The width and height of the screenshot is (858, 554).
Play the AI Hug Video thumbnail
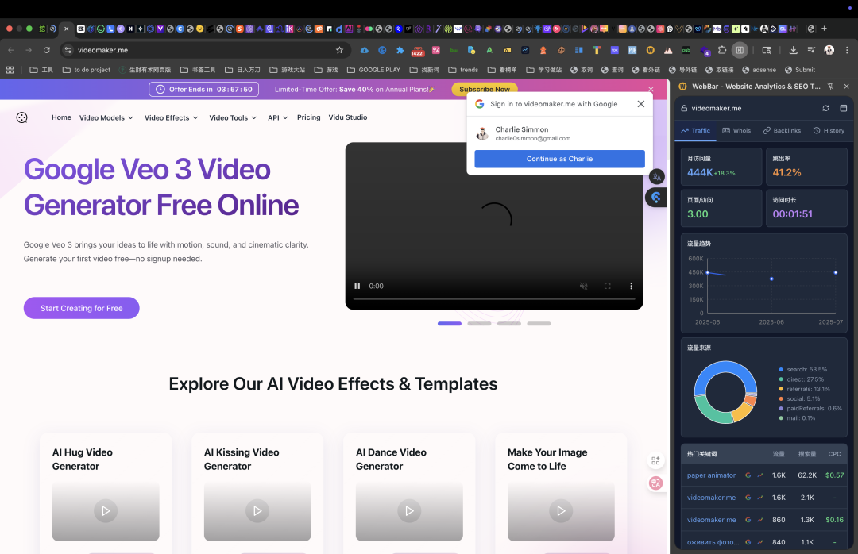click(106, 511)
